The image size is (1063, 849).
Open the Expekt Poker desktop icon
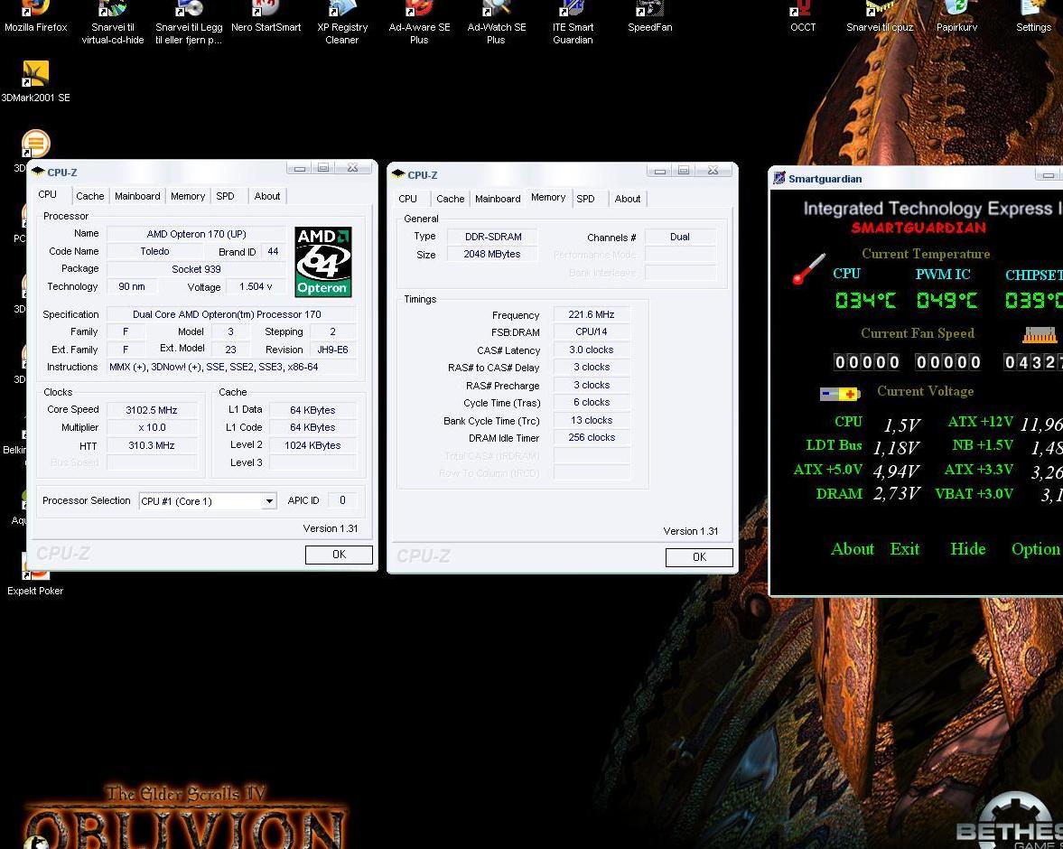pyautogui.click(x=35, y=575)
